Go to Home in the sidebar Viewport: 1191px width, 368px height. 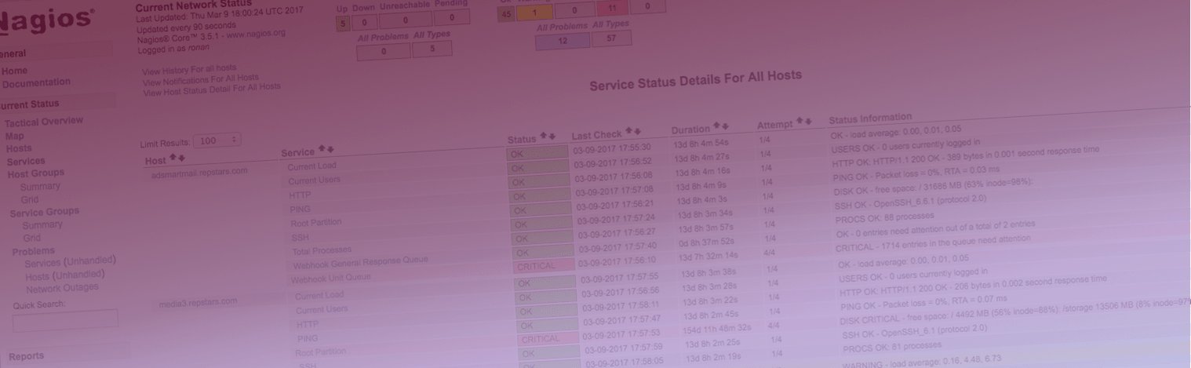click(14, 71)
